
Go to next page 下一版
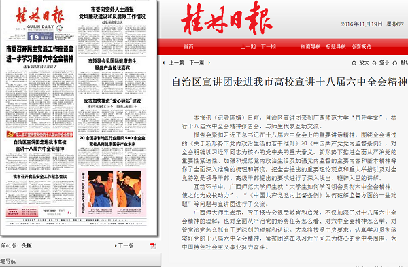[125, 246]
